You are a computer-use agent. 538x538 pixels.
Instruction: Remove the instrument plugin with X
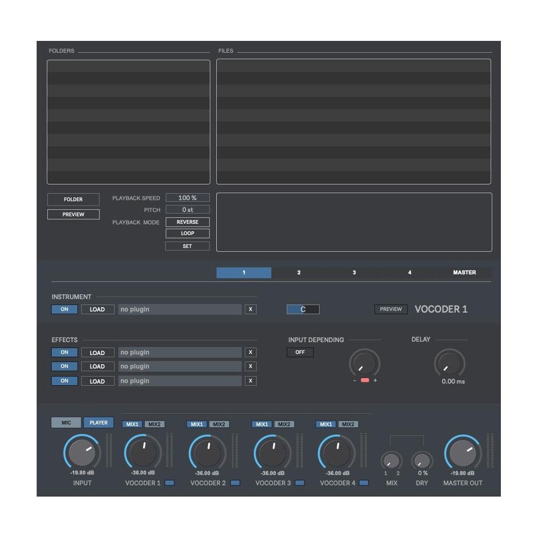pos(251,309)
